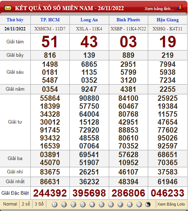Click the Giải tư row label

point(15,122)
